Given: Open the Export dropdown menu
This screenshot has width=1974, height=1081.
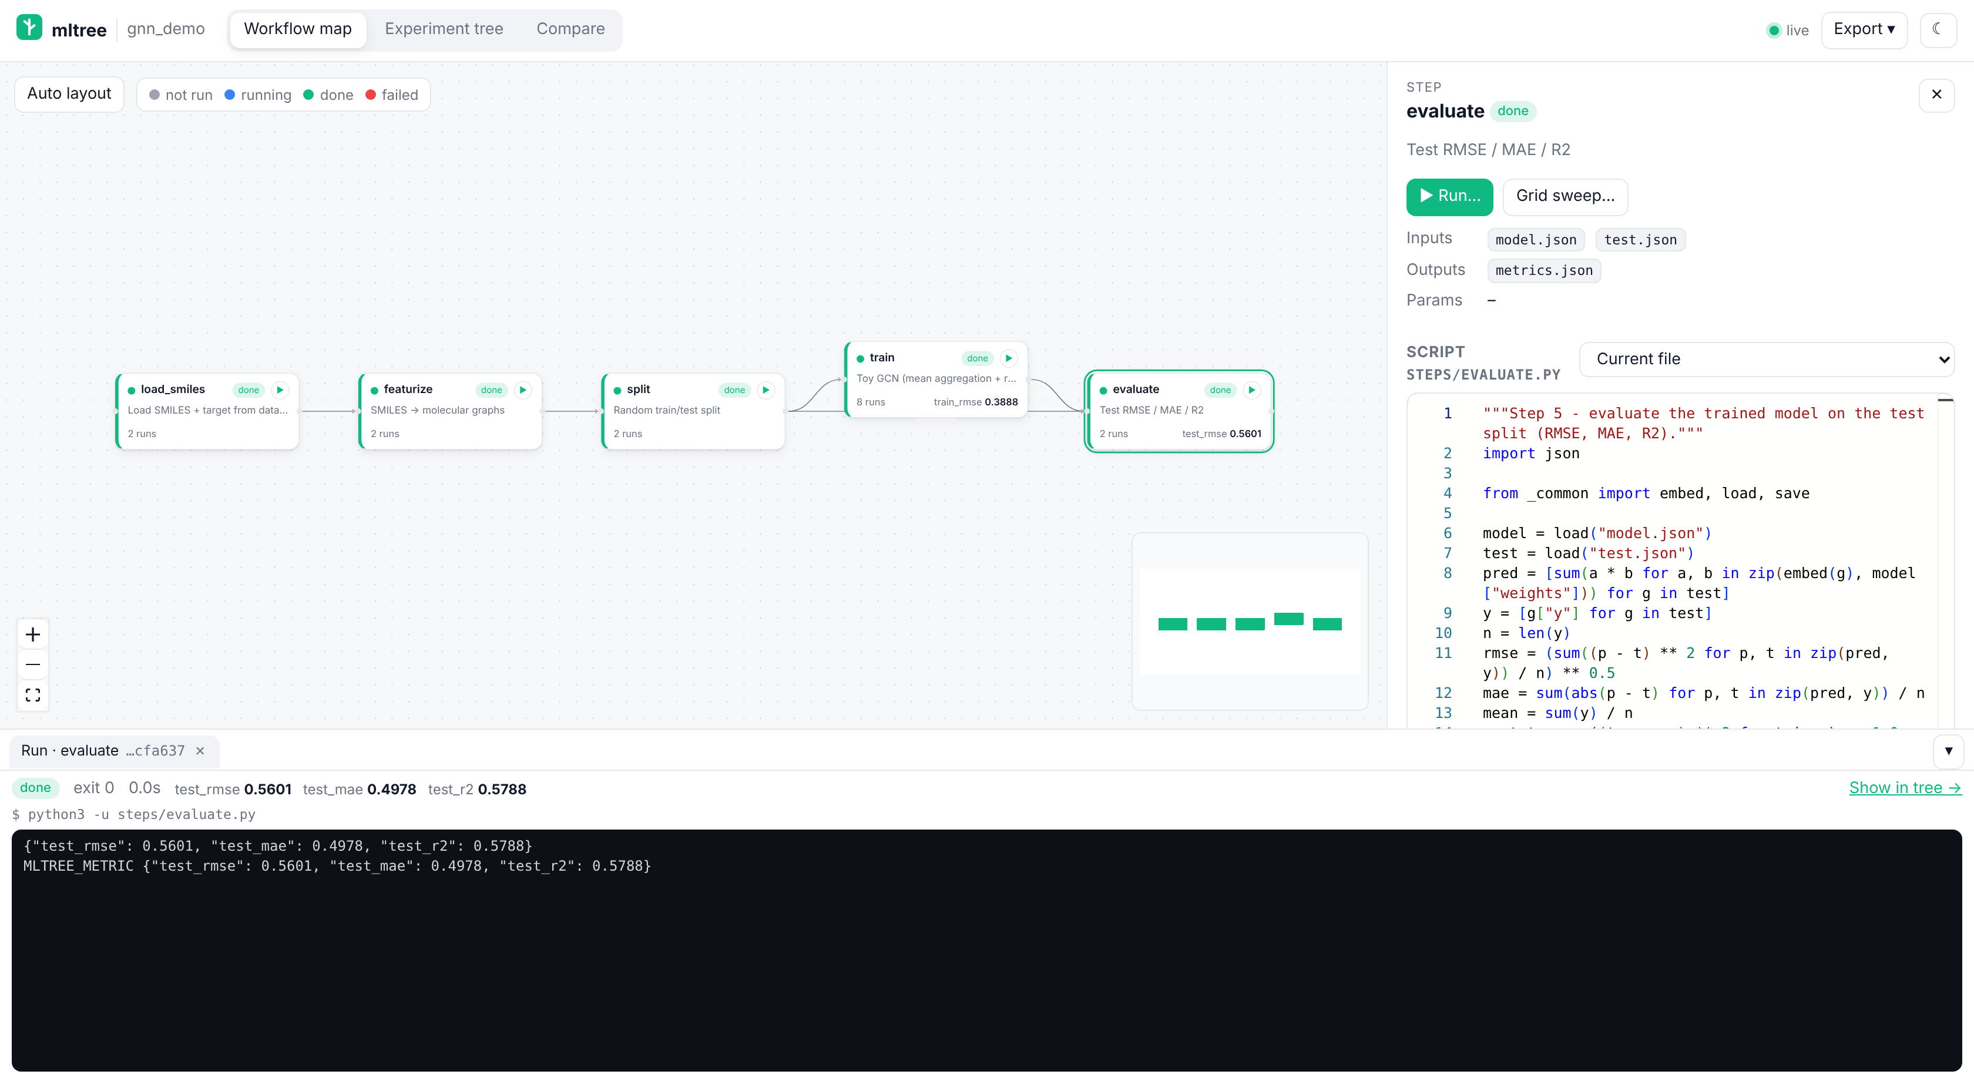Looking at the screenshot, I should [x=1864, y=29].
